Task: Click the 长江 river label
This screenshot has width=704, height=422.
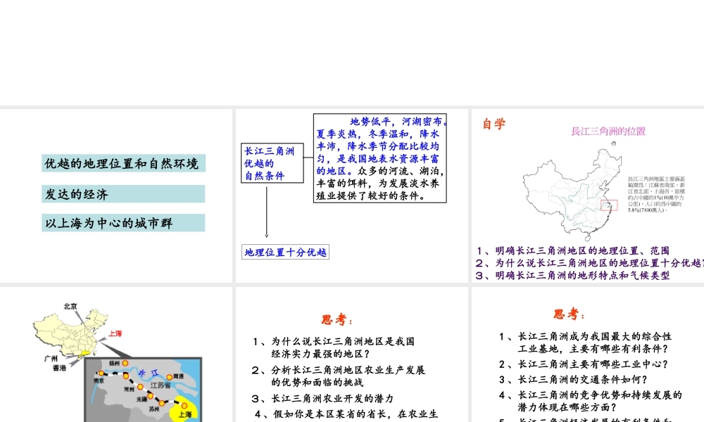Action: tap(149, 373)
